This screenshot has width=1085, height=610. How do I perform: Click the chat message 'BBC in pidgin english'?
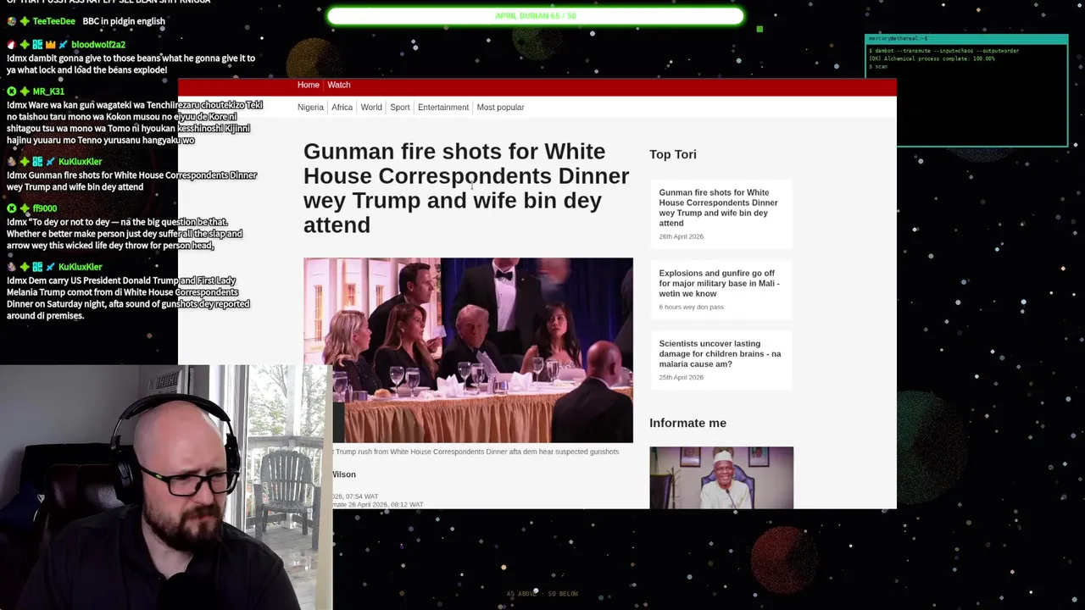tap(124, 21)
